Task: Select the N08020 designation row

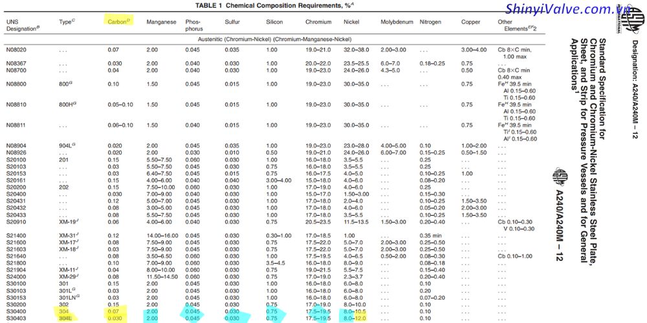Action: pyautogui.click(x=16, y=50)
